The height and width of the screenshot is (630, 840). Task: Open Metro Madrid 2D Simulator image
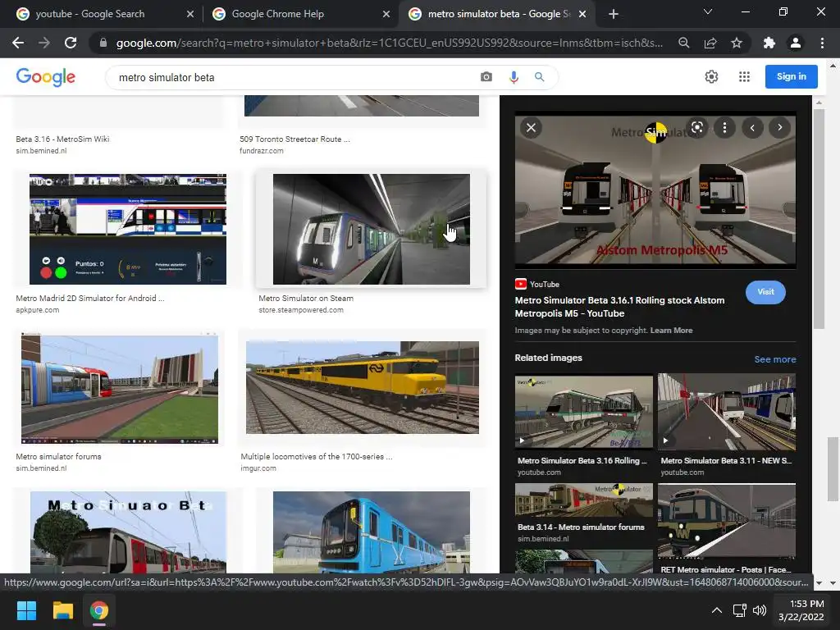pyautogui.click(x=127, y=230)
